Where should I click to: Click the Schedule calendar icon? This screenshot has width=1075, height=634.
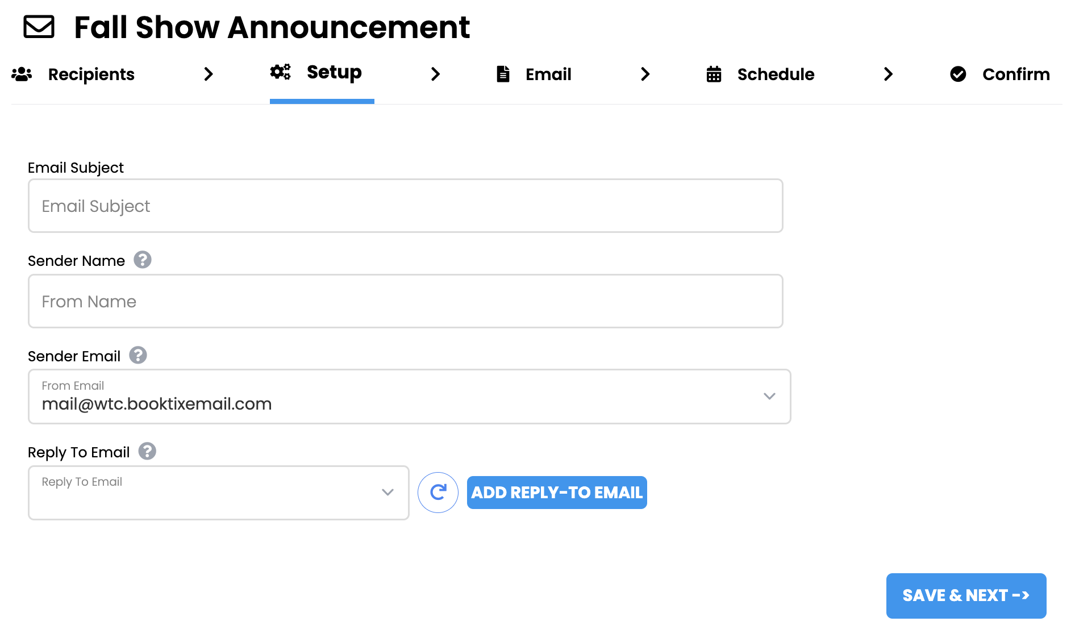pos(714,74)
